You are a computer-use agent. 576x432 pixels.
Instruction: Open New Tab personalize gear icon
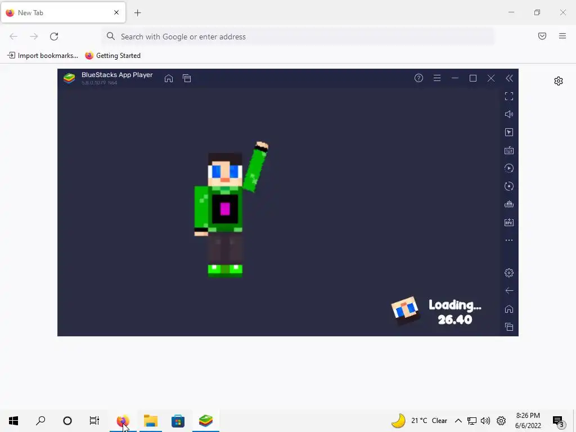coord(559,81)
